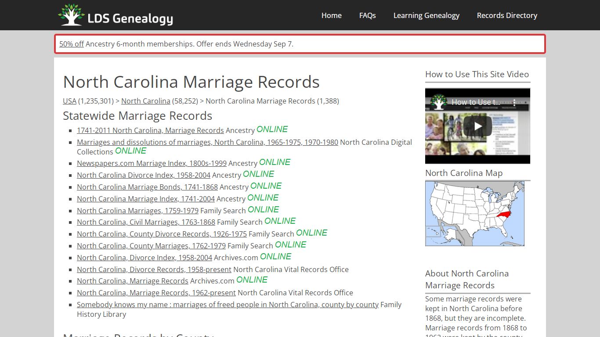The width and height of the screenshot is (600, 337).
Task: Open Marriages and dissolutions of marriages 1965-1975 link
Action: 207,142
